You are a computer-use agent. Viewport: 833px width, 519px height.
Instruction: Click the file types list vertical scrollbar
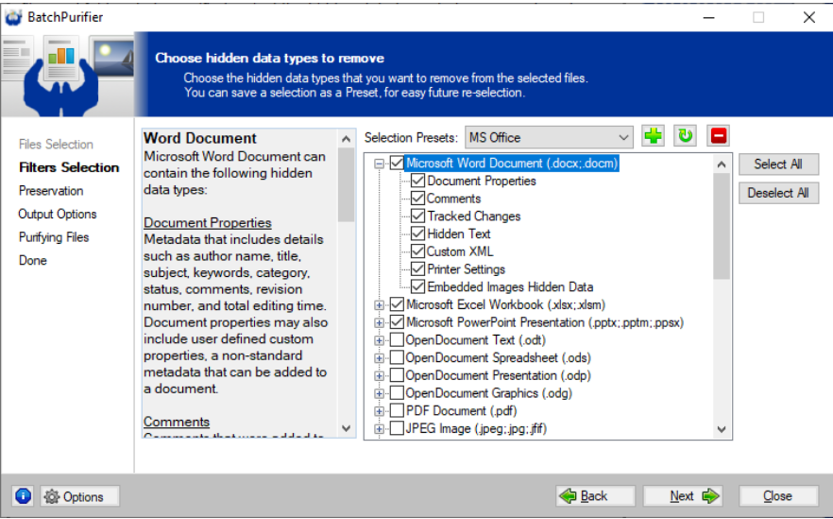722,227
